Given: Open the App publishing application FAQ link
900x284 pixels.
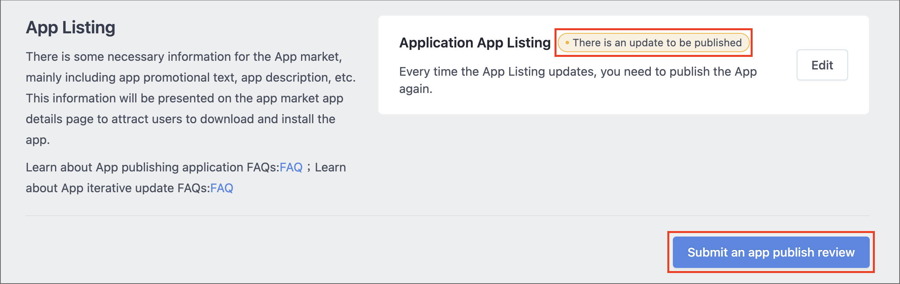Looking at the screenshot, I should (291, 167).
